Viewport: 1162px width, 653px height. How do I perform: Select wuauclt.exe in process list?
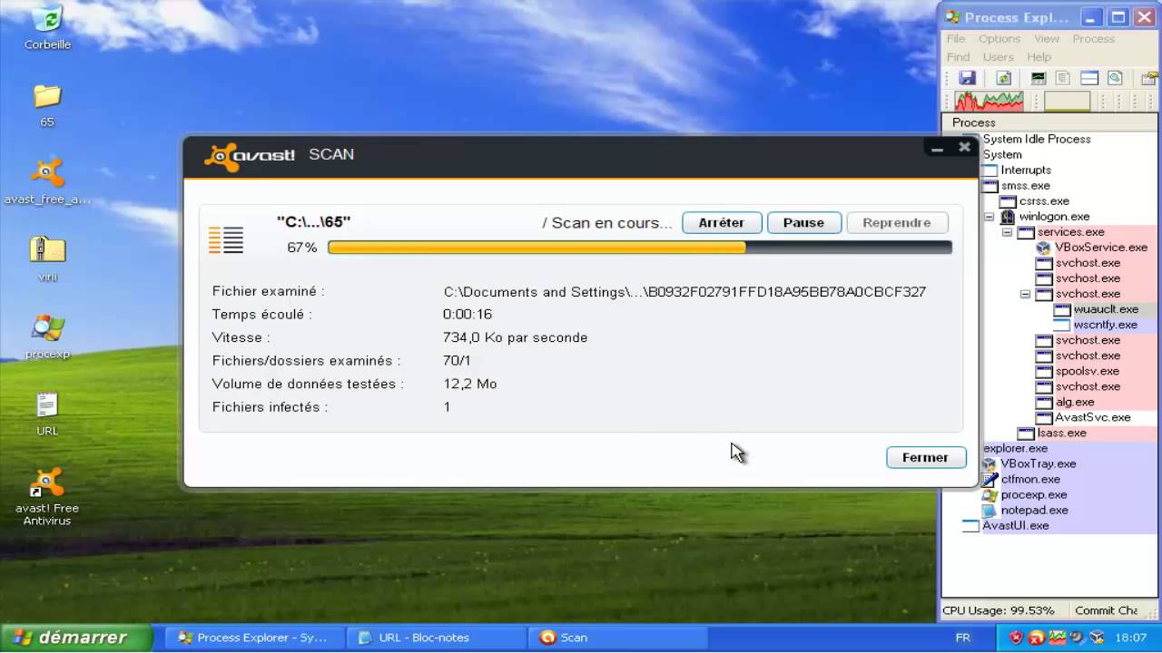click(1106, 309)
